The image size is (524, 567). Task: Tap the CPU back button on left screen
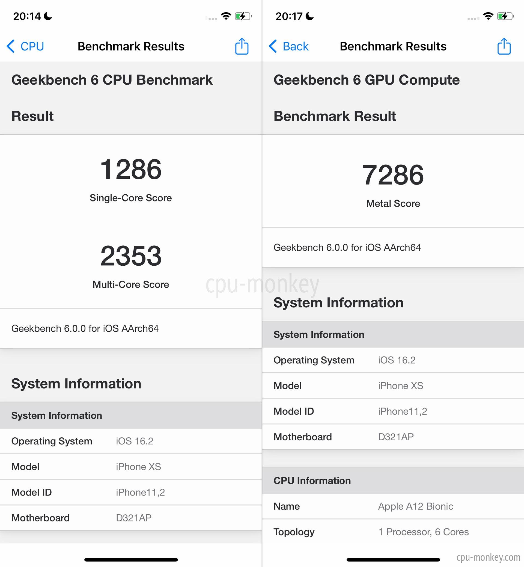(25, 46)
